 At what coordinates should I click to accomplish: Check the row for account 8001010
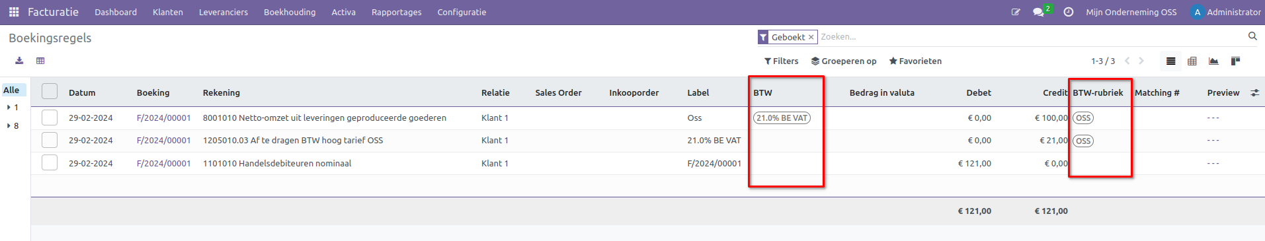50,118
